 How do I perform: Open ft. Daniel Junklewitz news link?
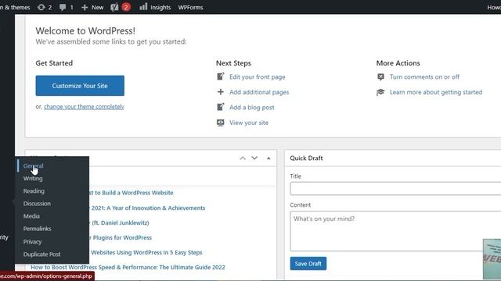(x=120, y=222)
